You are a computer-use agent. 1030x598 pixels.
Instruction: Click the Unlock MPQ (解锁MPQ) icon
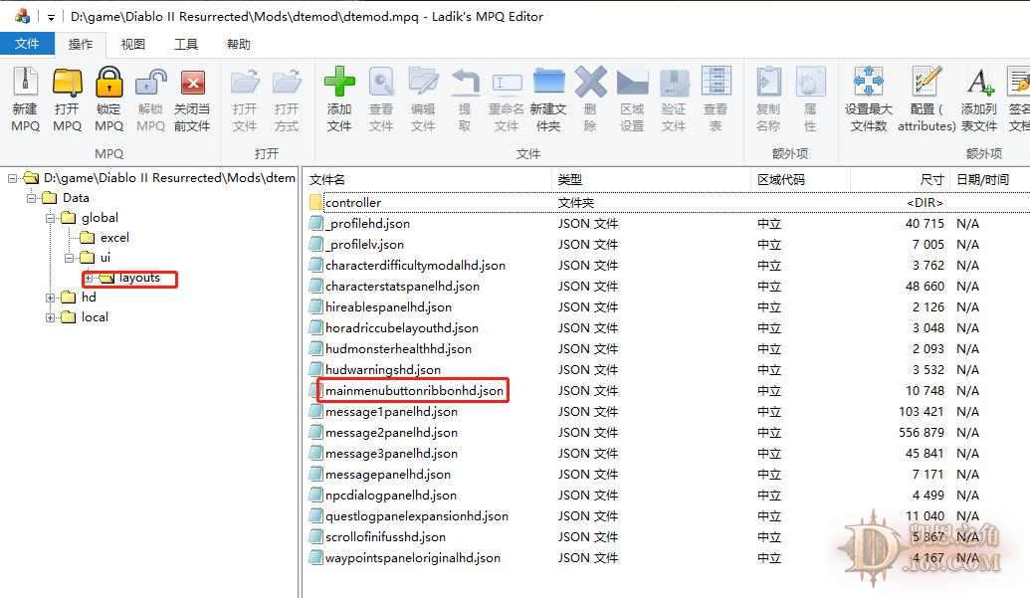(151, 83)
